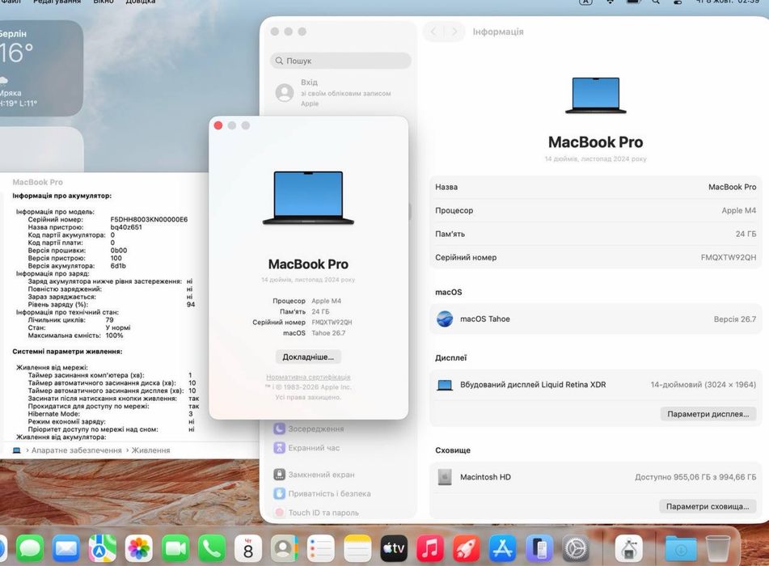Click the macOS Tahoe logo icon
Screen dimensions: 769x566
click(x=445, y=319)
